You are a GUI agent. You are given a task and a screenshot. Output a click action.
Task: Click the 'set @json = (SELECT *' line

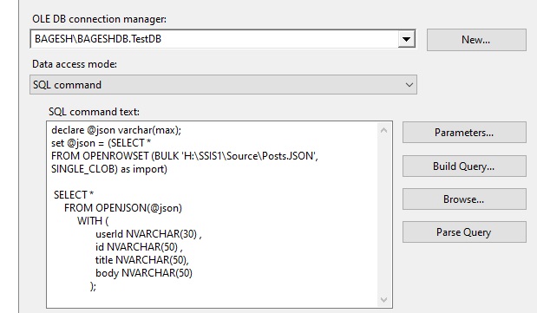click(101, 143)
